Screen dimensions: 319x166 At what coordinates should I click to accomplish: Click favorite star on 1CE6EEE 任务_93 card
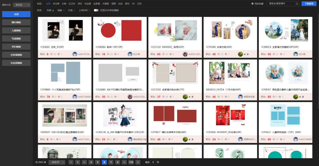(x=59, y=54)
